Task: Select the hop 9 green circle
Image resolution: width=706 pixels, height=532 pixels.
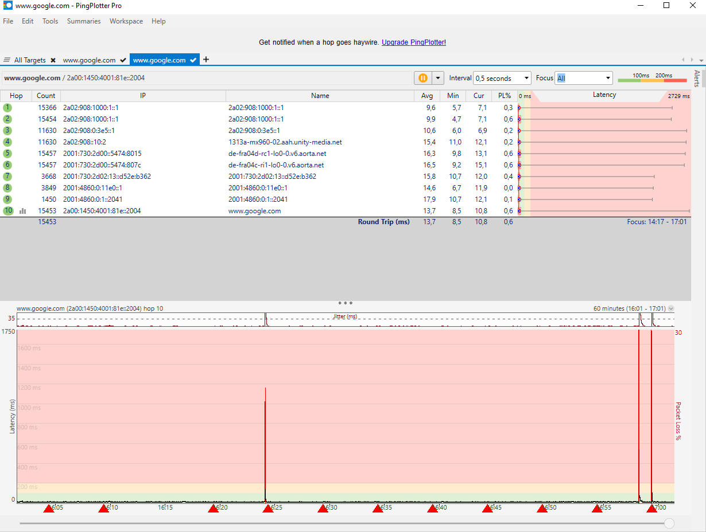Action: coord(7,199)
